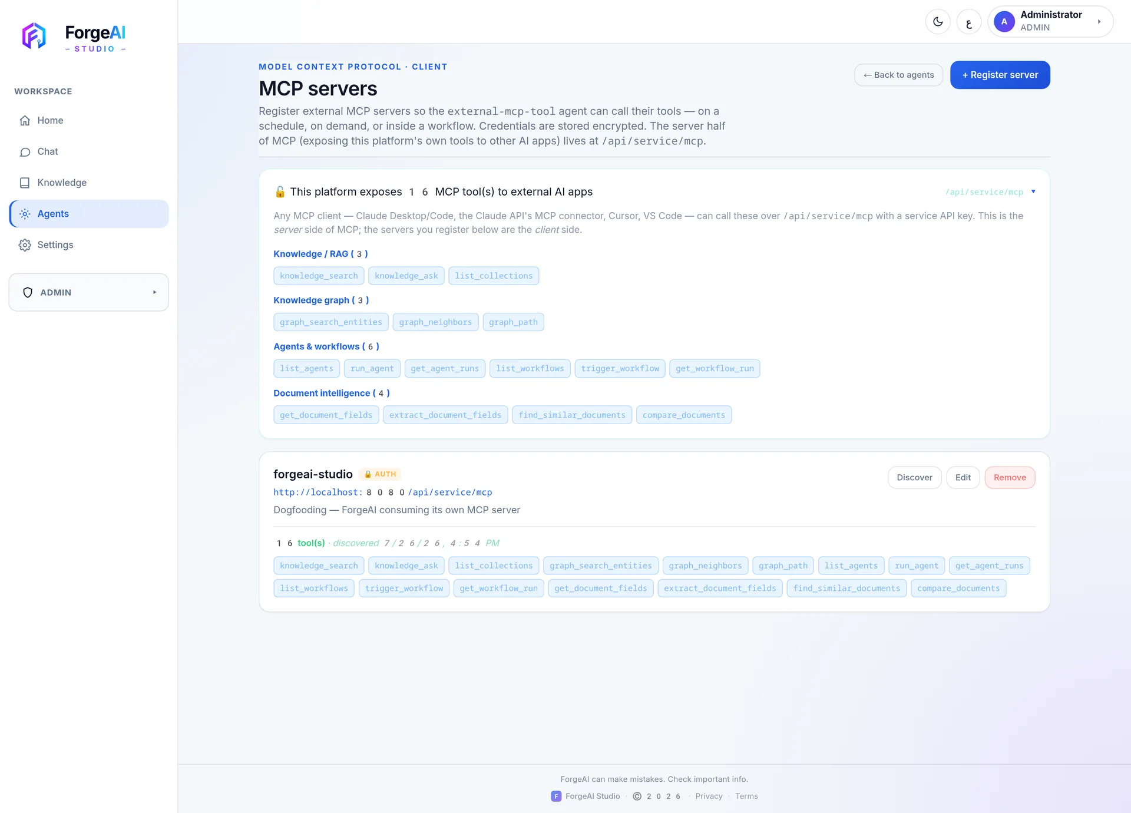Viewport: 1131px width, 813px height.
Task: Click list_collections chip under Knowledge / RAG
Action: 494,276
